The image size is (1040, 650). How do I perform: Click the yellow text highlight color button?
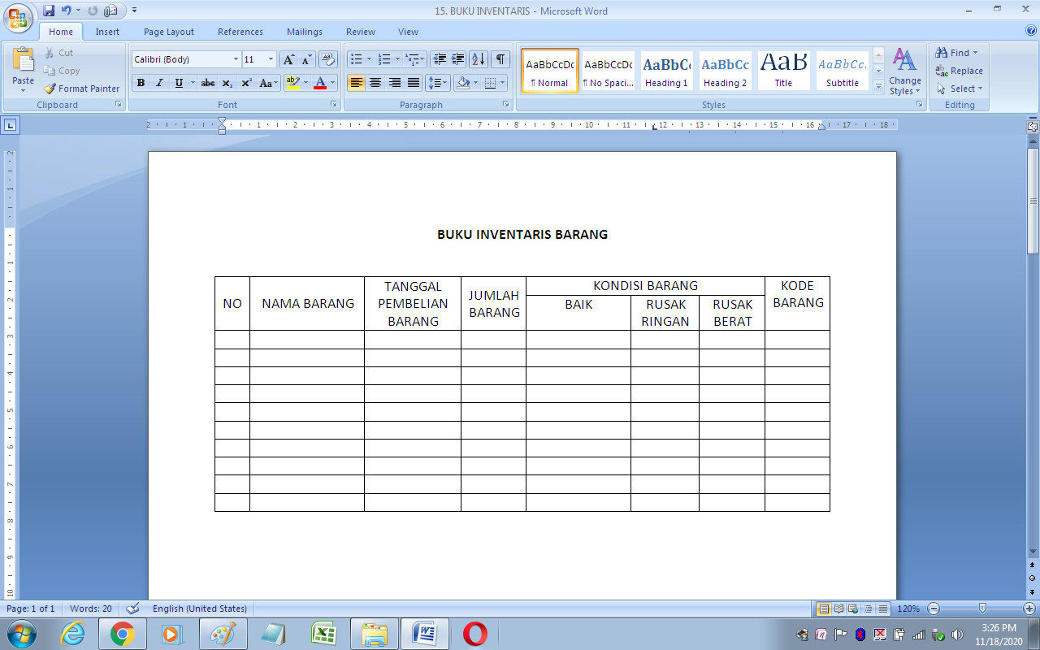tap(293, 83)
